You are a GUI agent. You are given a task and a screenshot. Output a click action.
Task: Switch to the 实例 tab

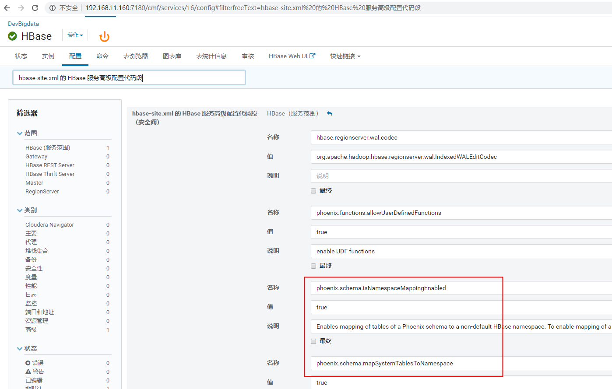point(48,56)
